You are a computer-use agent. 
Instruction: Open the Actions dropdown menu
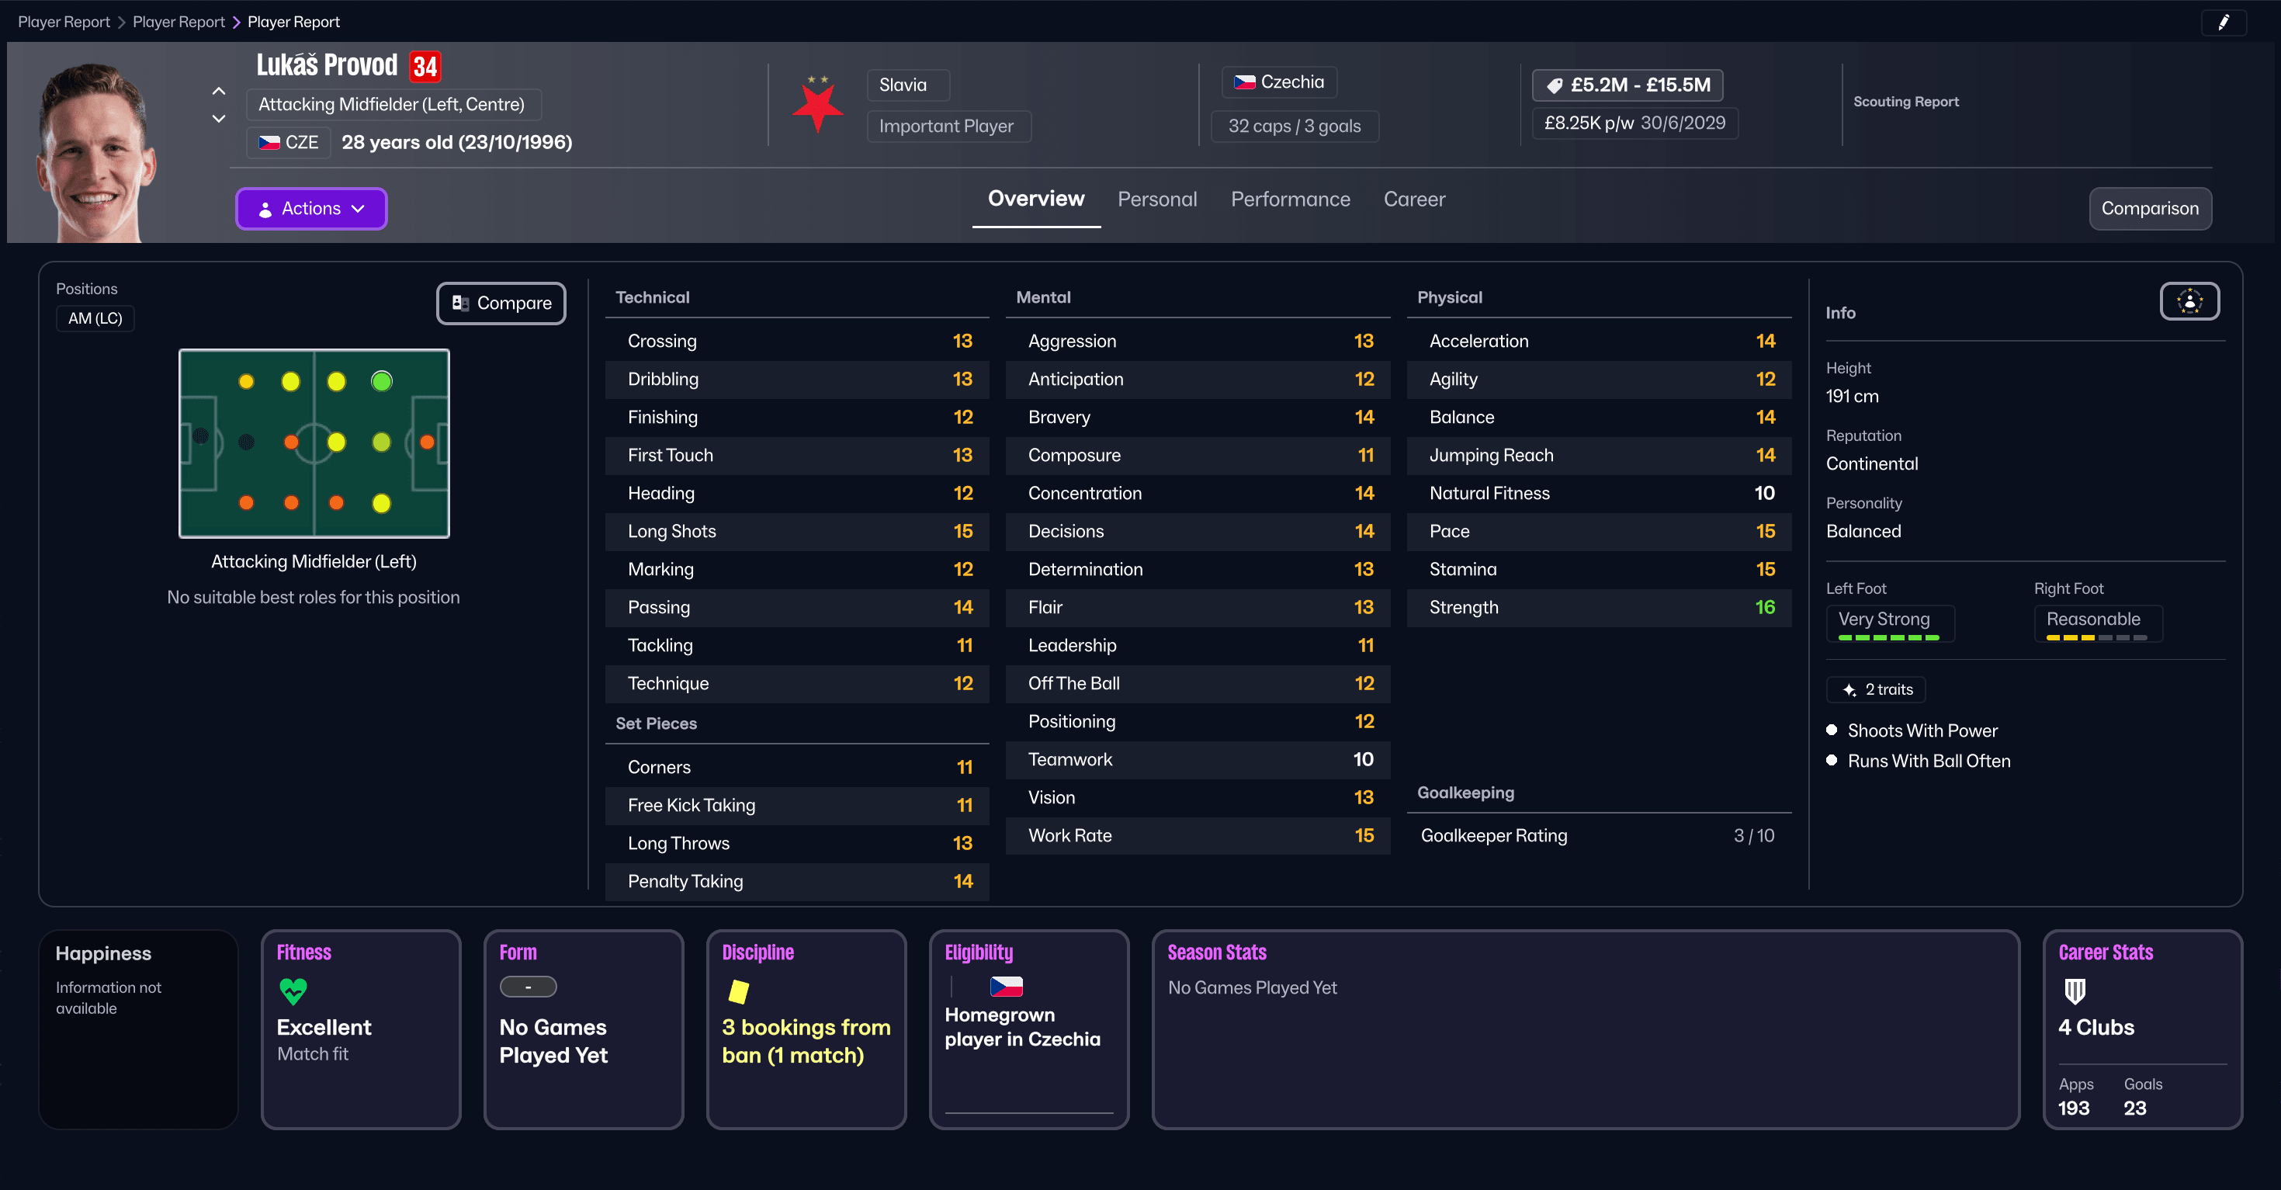310,208
